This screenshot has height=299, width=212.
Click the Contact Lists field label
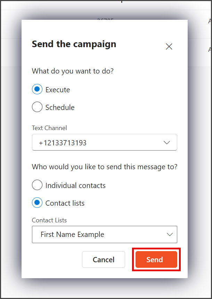[49, 220]
